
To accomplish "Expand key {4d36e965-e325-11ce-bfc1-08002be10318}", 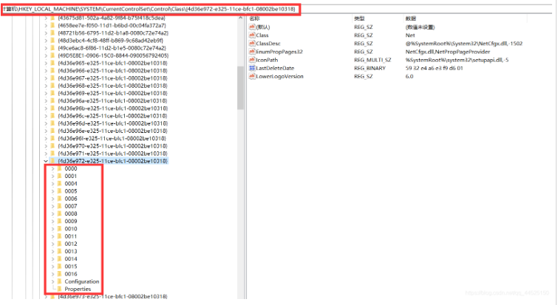I will pyautogui.click(x=46, y=63).
